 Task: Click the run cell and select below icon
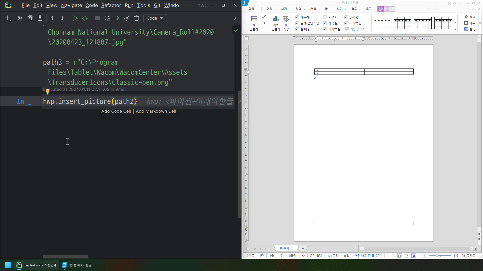(x=75, y=18)
